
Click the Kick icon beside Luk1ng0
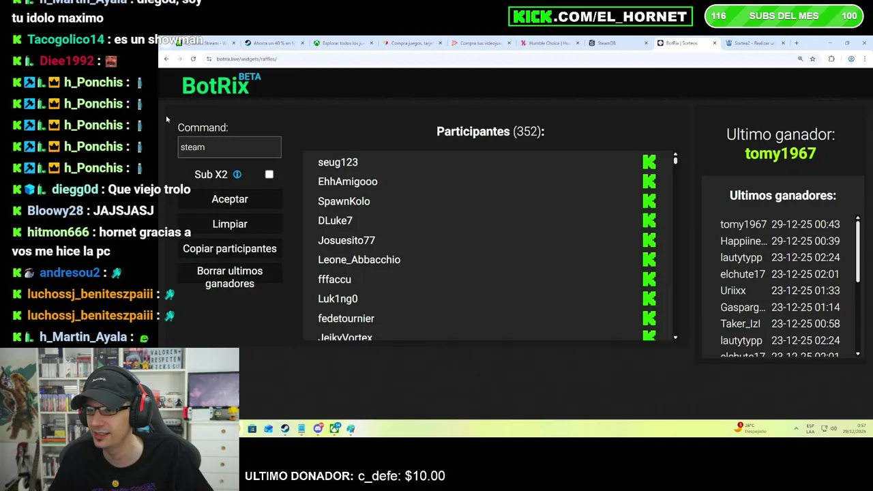point(649,299)
